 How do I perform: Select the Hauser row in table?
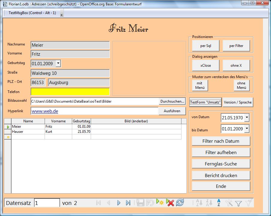28,132
